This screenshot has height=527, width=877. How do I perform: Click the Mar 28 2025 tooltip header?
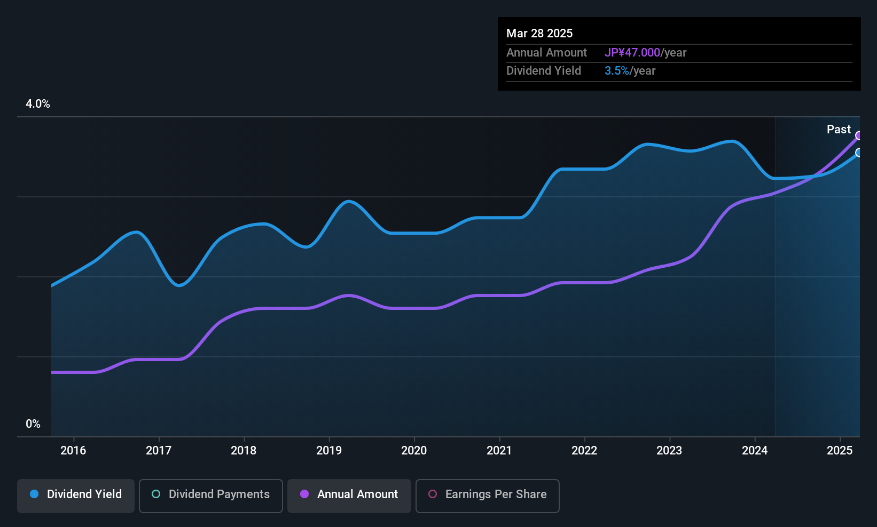click(x=539, y=33)
